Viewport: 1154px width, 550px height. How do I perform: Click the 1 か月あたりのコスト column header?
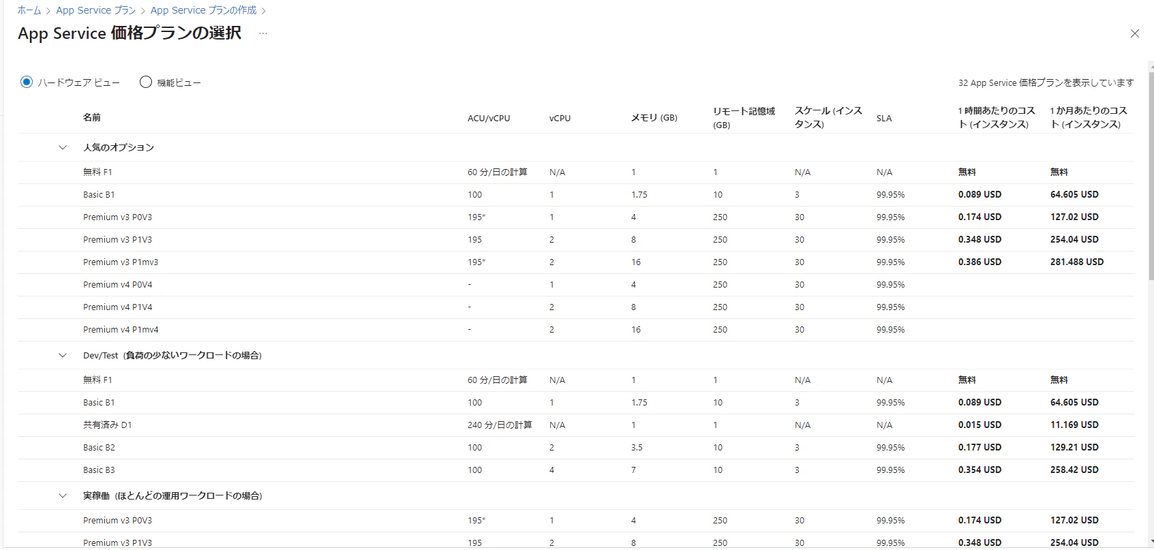click(1089, 118)
